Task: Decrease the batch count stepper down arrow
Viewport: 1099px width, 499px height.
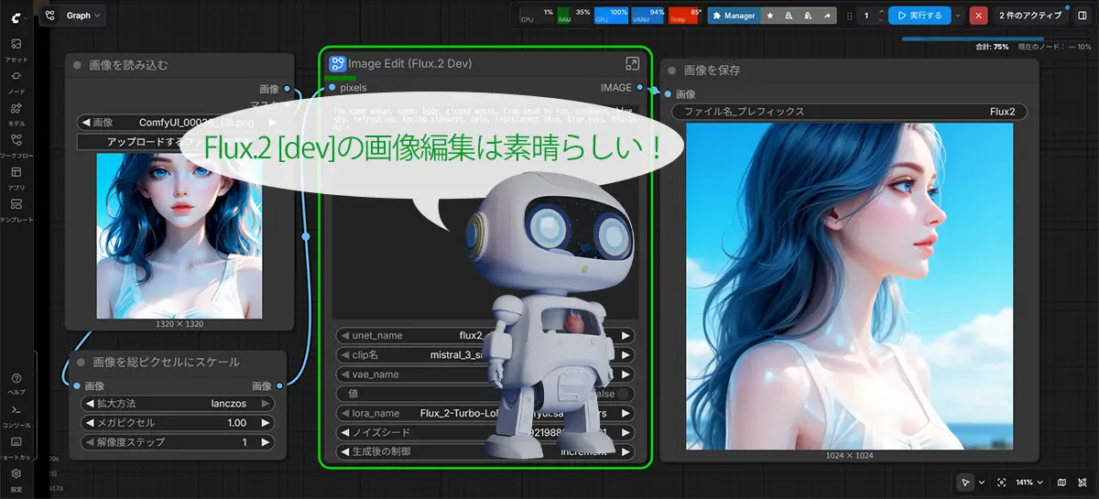Action: 881,20
